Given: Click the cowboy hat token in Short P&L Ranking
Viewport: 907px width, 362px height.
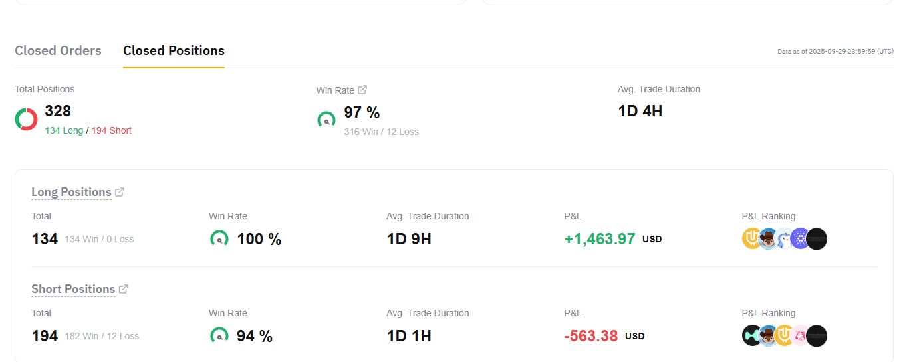Looking at the screenshot, I should coord(769,335).
